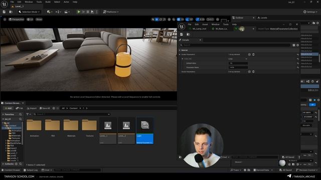Switch to the Levels tab
Screen dimensions: 321x180
(x=262, y=18)
